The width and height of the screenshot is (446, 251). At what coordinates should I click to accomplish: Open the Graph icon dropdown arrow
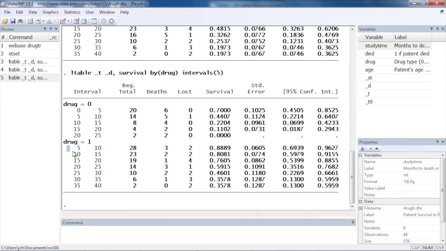click(x=55, y=21)
